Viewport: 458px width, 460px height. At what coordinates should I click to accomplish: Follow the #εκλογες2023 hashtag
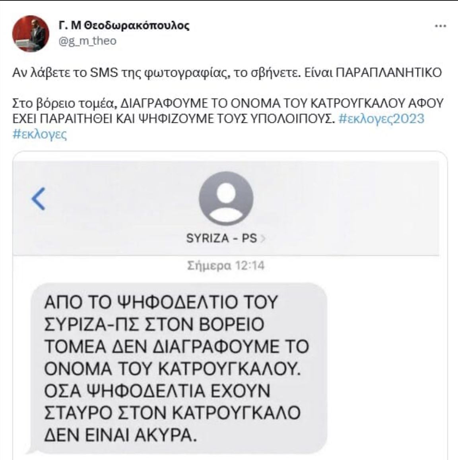coord(381,118)
